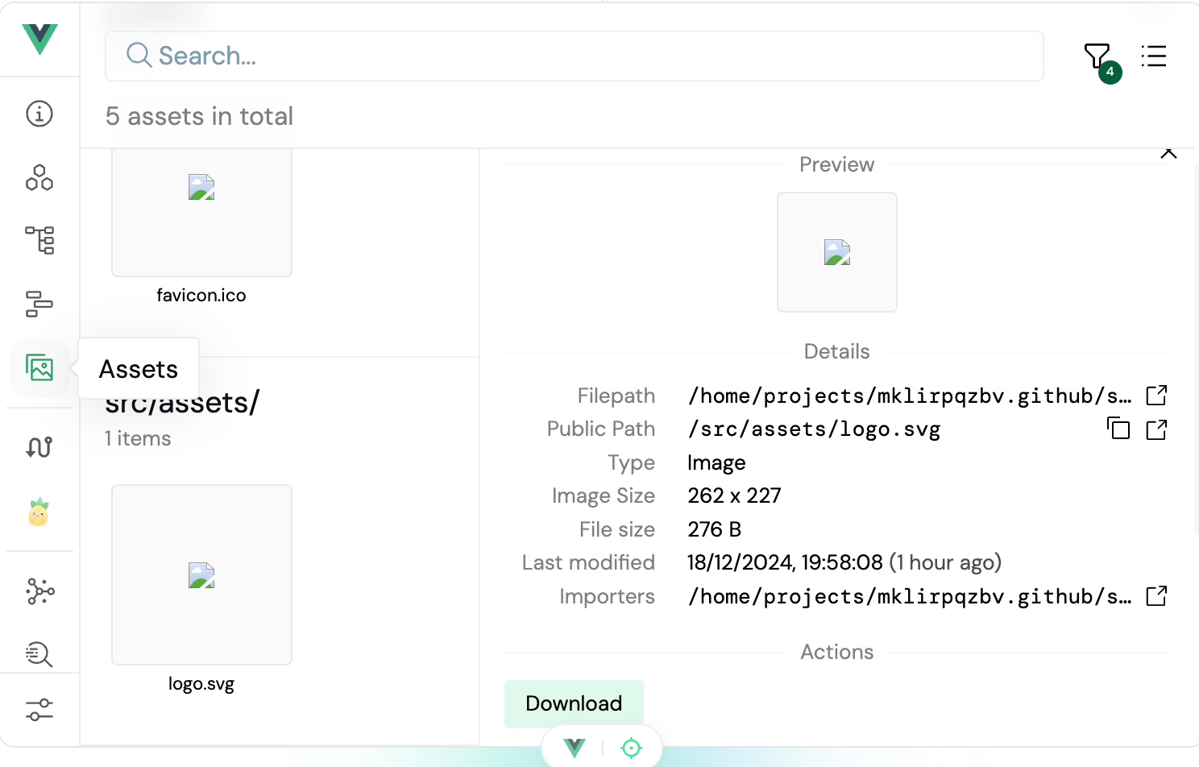This screenshot has height=767, width=1199.
Task: Open the Router tab icon
Action: click(x=39, y=447)
